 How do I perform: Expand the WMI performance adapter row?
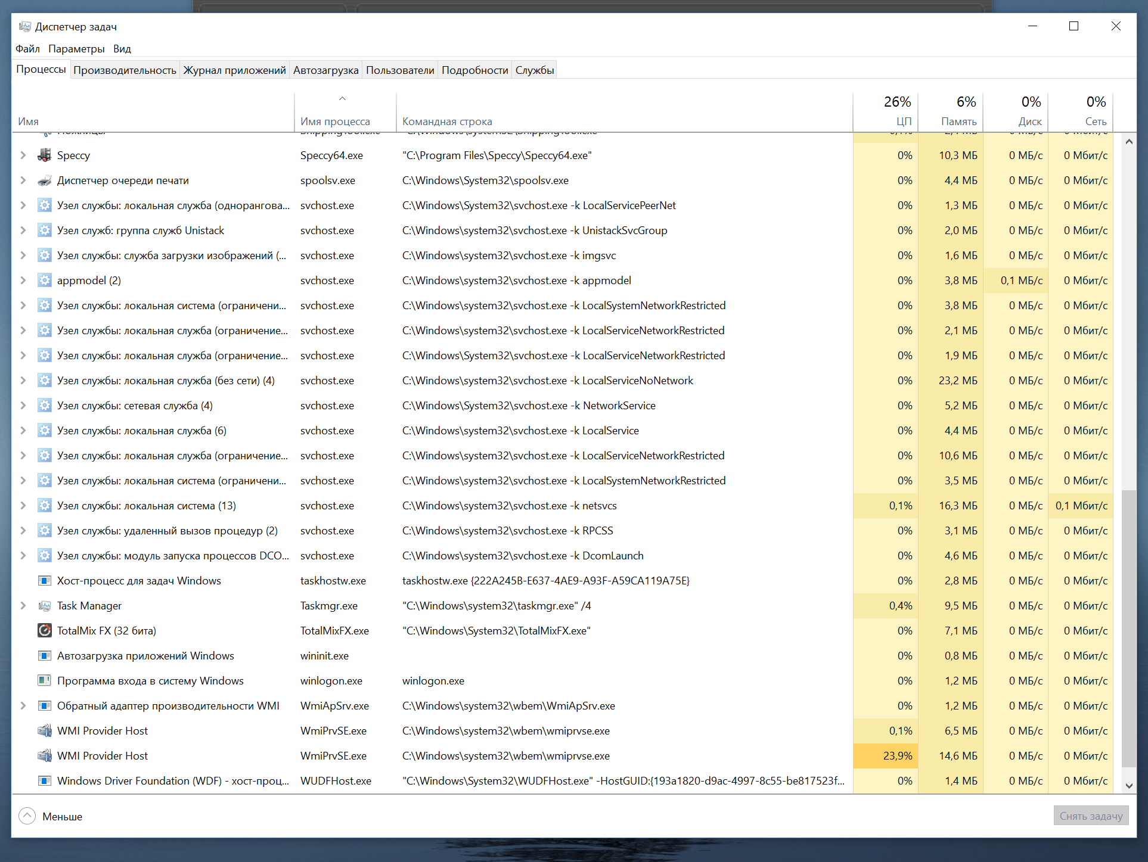pyautogui.click(x=23, y=706)
